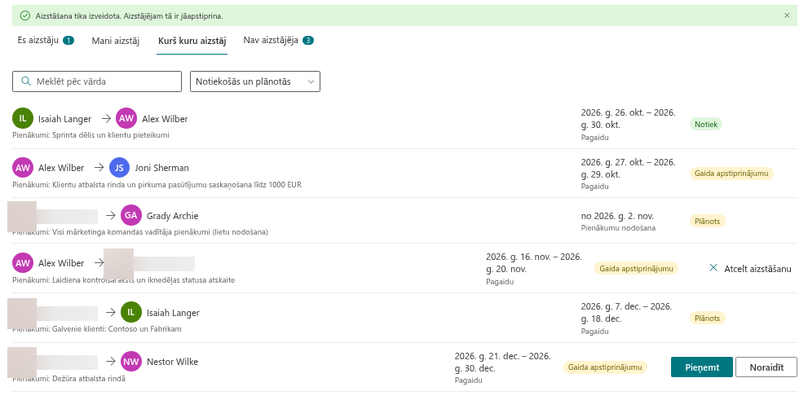
Task: Click the date range 7. dec. – 18. dec.
Action: 627,312
